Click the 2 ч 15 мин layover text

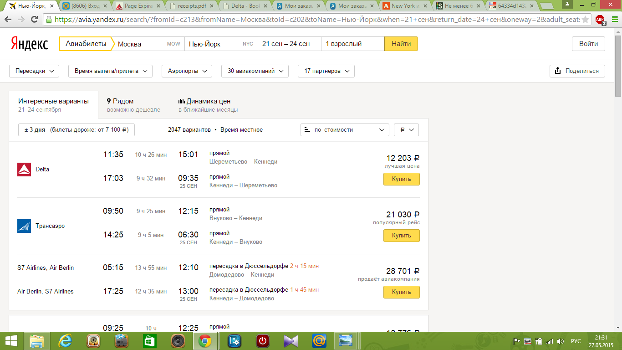(304, 266)
